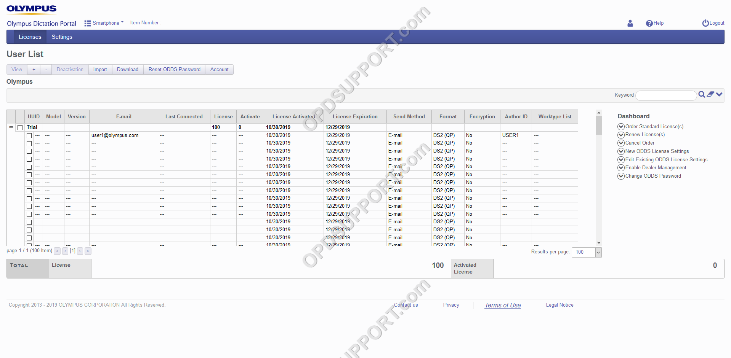The width and height of the screenshot is (731, 358).
Task: Click the plus add button
Action: click(x=34, y=69)
